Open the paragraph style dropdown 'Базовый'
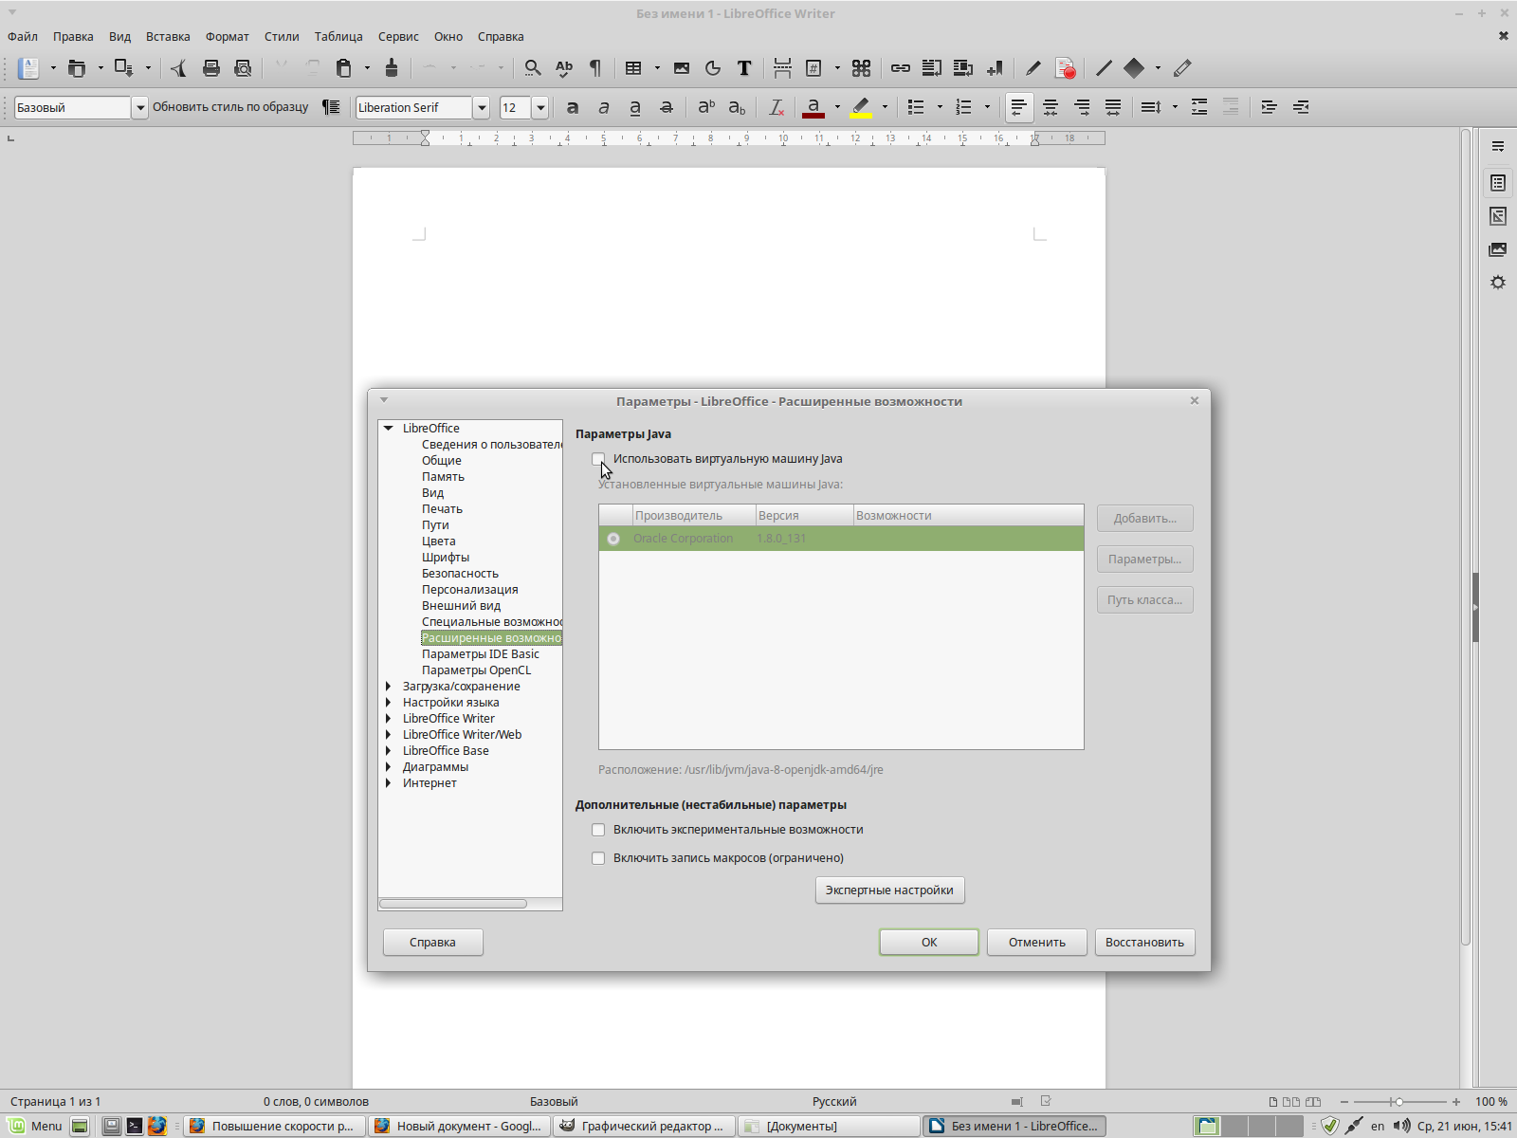 click(x=140, y=107)
